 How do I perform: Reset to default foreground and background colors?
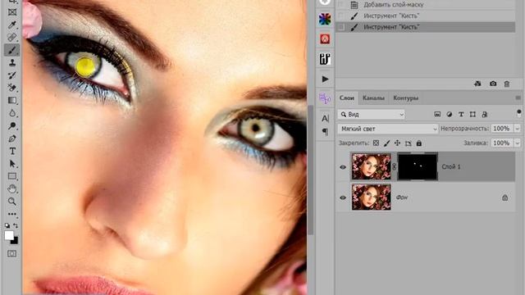tap(7, 225)
